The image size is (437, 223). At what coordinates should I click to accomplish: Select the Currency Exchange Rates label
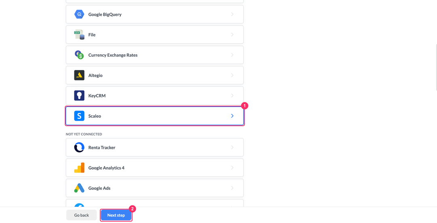coord(113,55)
